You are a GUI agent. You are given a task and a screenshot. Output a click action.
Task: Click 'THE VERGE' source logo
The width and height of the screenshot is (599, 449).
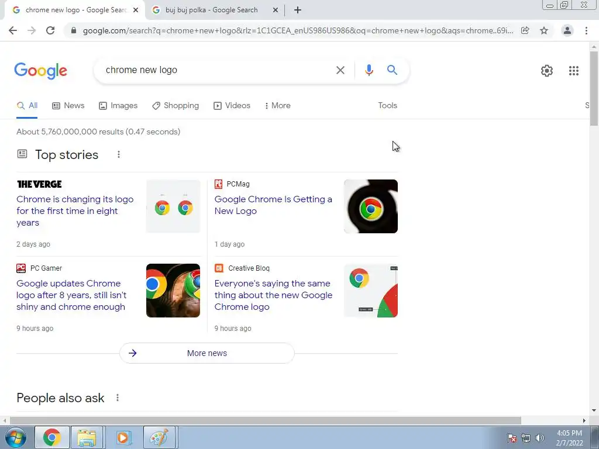coord(39,184)
